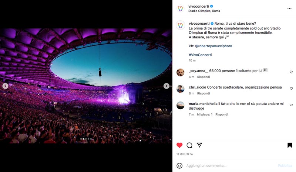
Task: Unlike the post with red heart icon
Action: coord(179,145)
